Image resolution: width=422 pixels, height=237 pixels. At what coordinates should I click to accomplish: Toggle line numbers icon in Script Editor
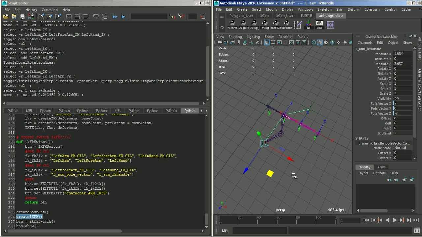tap(105, 16)
